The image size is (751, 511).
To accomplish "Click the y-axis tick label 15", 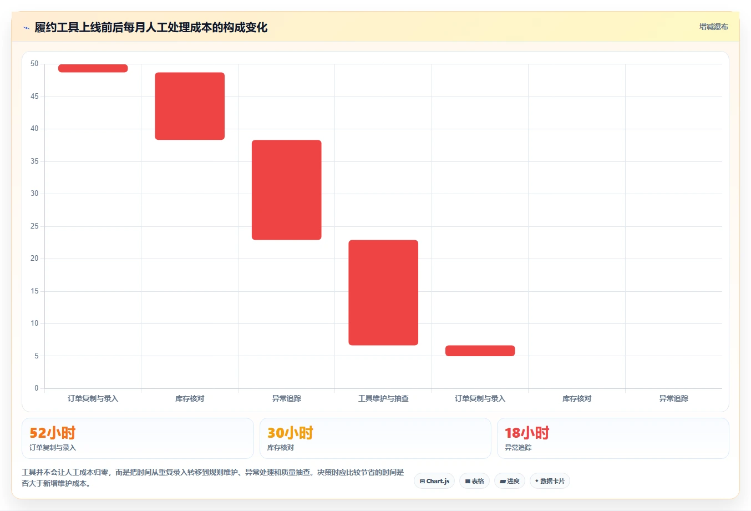I will point(34,291).
